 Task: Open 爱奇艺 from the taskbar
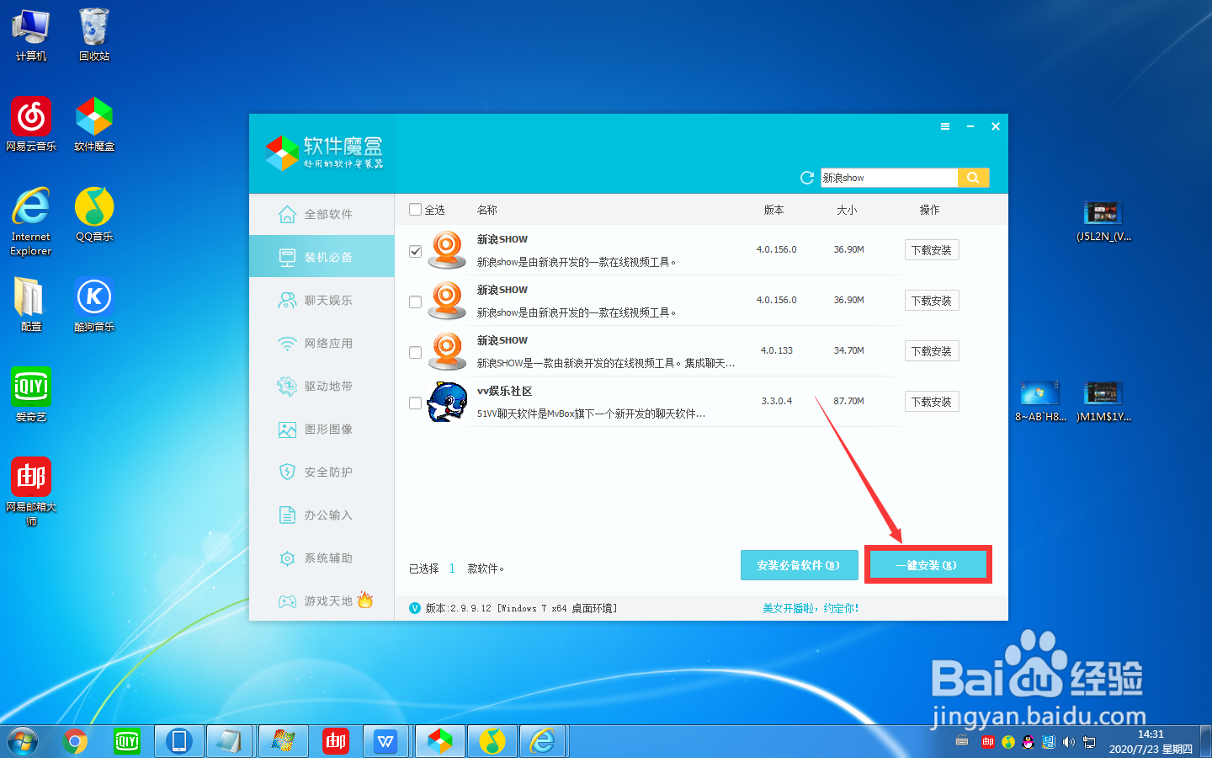127,741
